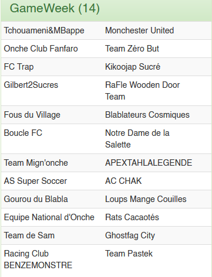Open the APEXTAHLALEGENDE team
The height and width of the screenshot is (277, 212).
coord(149,163)
